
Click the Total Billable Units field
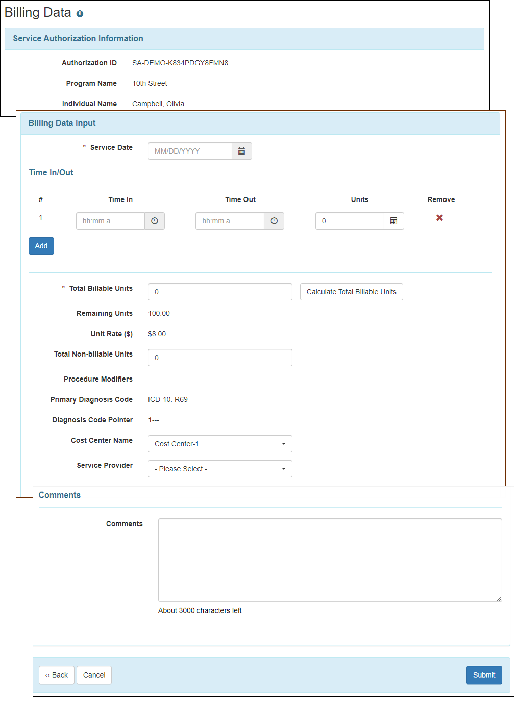click(x=219, y=292)
